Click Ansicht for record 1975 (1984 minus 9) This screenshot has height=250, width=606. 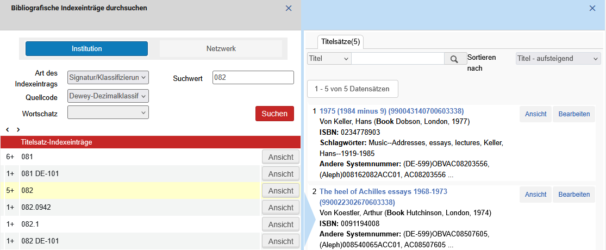[x=536, y=114]
